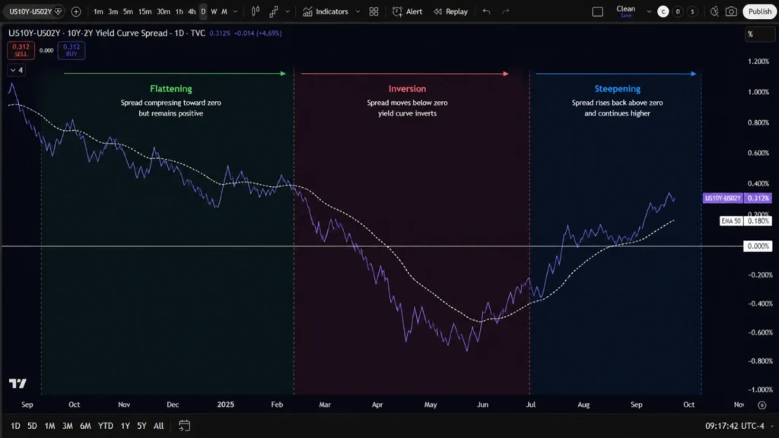
Task: Select the Inversion text annotation
Action: click(407, 89)
